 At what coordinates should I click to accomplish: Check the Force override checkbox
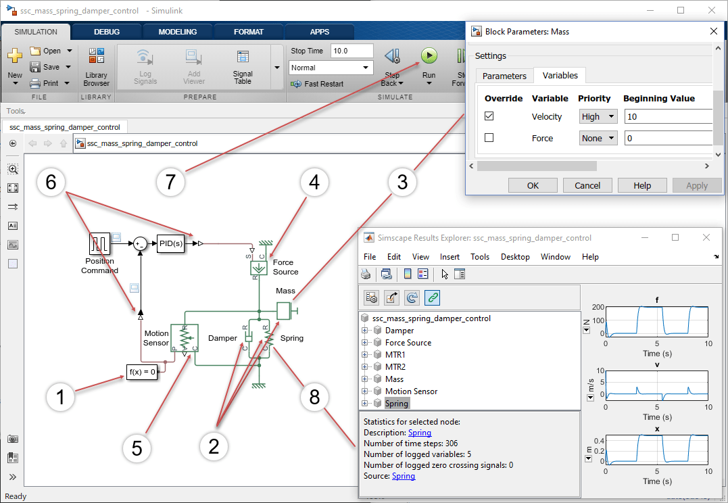tap(489, 138)
